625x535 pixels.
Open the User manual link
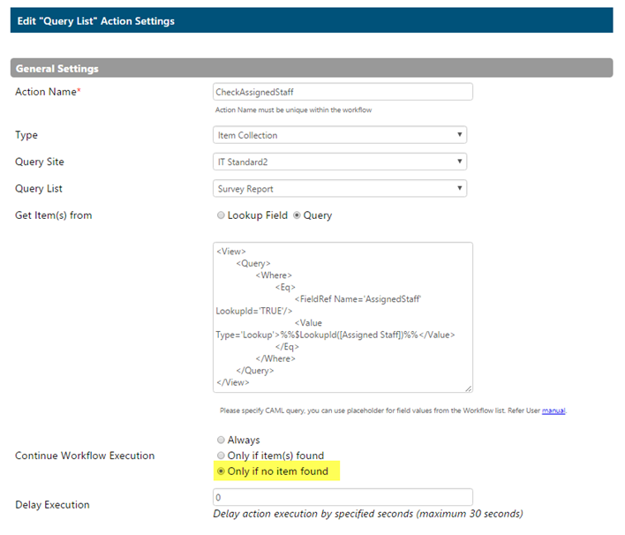pyautogui.click(x=553, y=411)
